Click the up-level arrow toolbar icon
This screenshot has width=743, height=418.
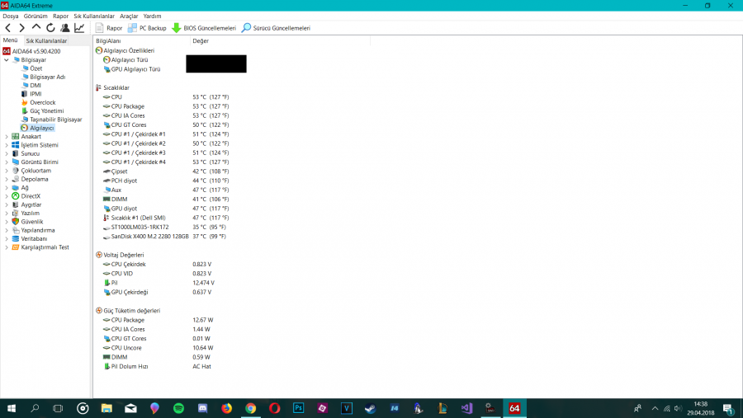pos(36,27)
